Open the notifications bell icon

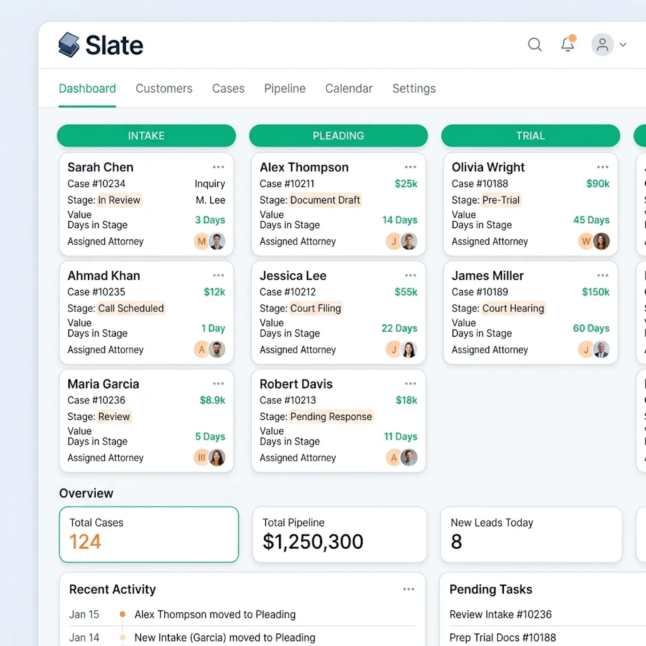pyautogui.click(x=568, y=44)
